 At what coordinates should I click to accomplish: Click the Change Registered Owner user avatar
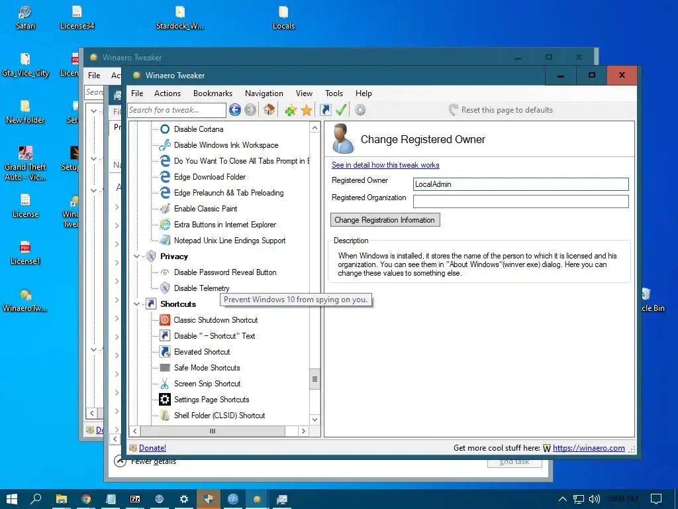click(344, 139)
